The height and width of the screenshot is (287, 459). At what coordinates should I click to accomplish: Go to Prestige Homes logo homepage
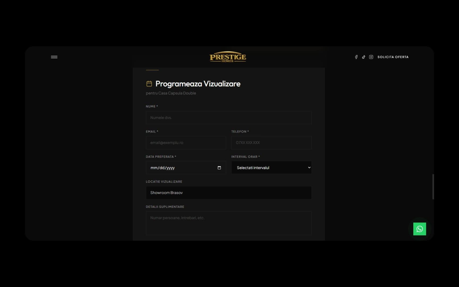pyautogui.click(x=228, y=57)
